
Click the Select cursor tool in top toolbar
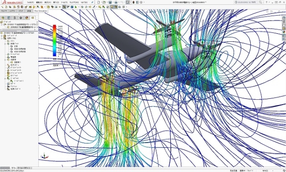128,2
